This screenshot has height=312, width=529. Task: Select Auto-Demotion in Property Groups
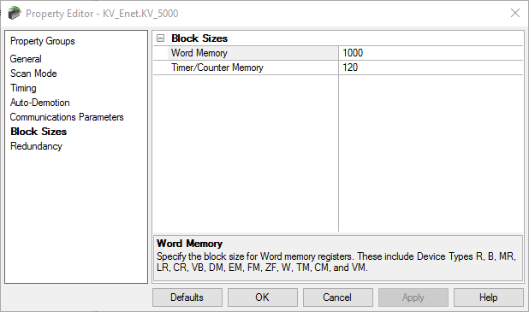40,103
